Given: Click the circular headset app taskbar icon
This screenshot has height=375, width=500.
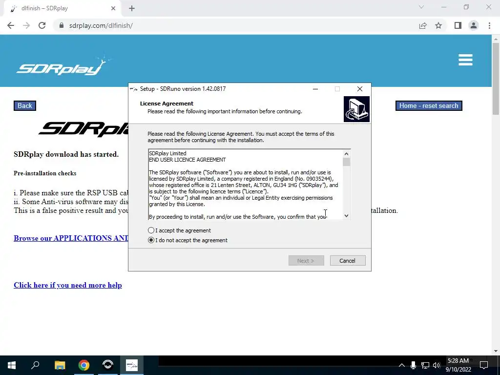Looking at the screenshot, I should click(x=108, y=365).
